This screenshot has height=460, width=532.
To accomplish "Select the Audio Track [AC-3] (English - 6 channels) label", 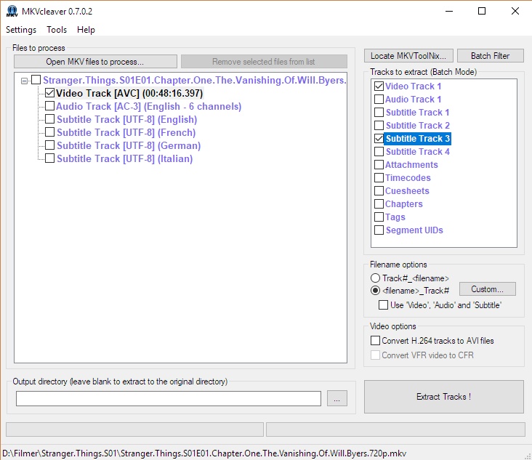I will [x=148, y=107].
